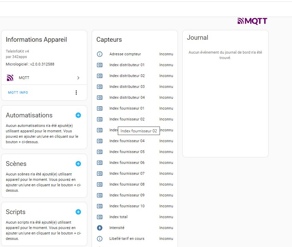The image size is (292, 247).
Task: Expand the MQTT integration chevron arrow
Action: [78, 78]
